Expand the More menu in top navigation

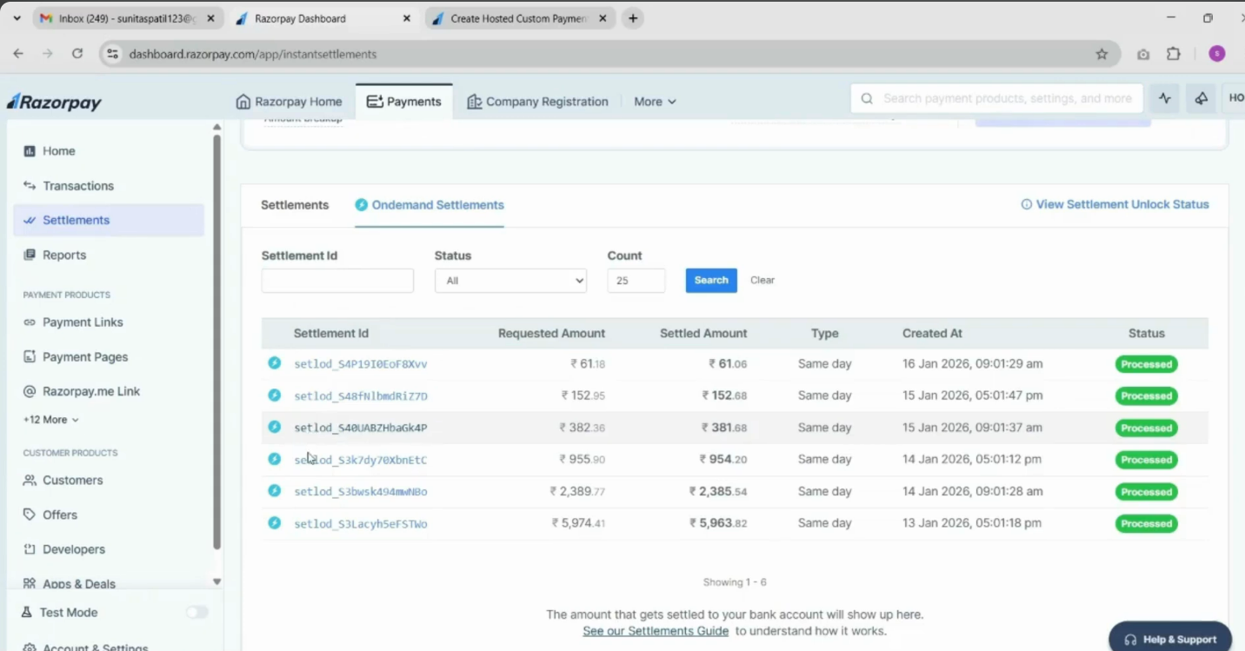coord(655,102)
